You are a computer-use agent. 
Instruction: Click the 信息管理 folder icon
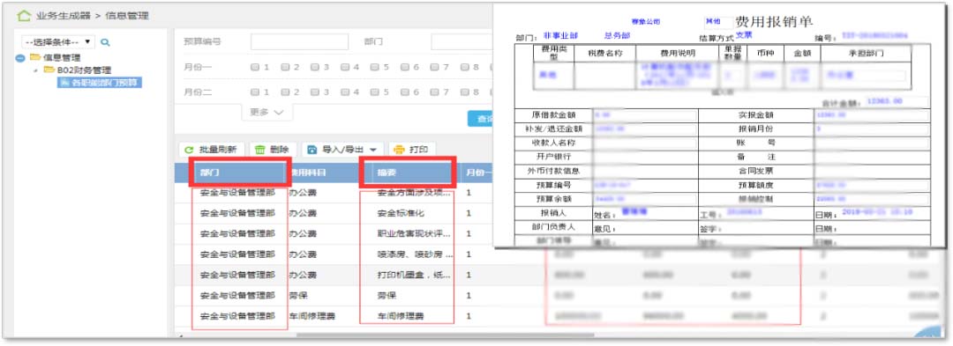coord(35,57)
